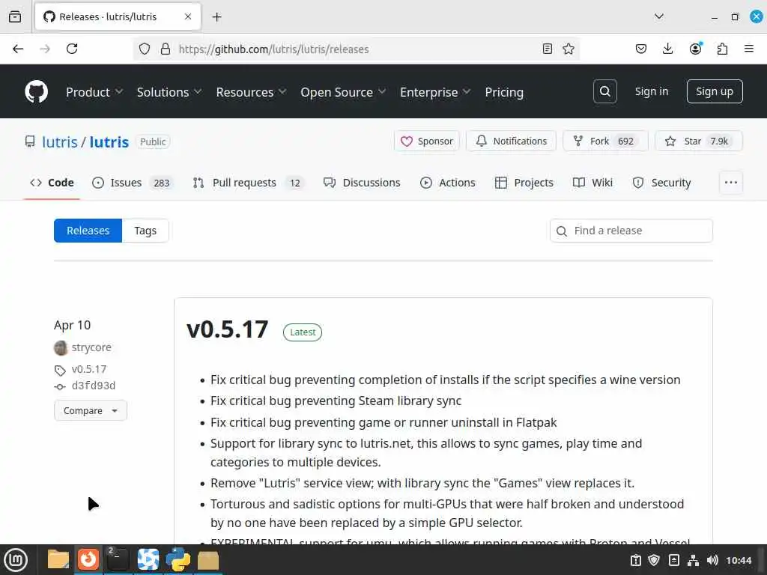Open the extensions puzzle icon
The width and height of the screenshot is (767, 575).
(722, 49)
